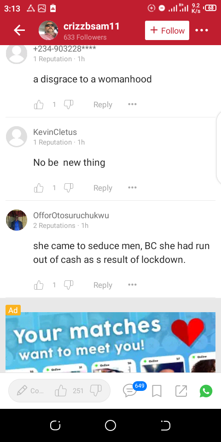Follow crizzbsam11
This screenshot has width=221, height=442.
point(167,30)
